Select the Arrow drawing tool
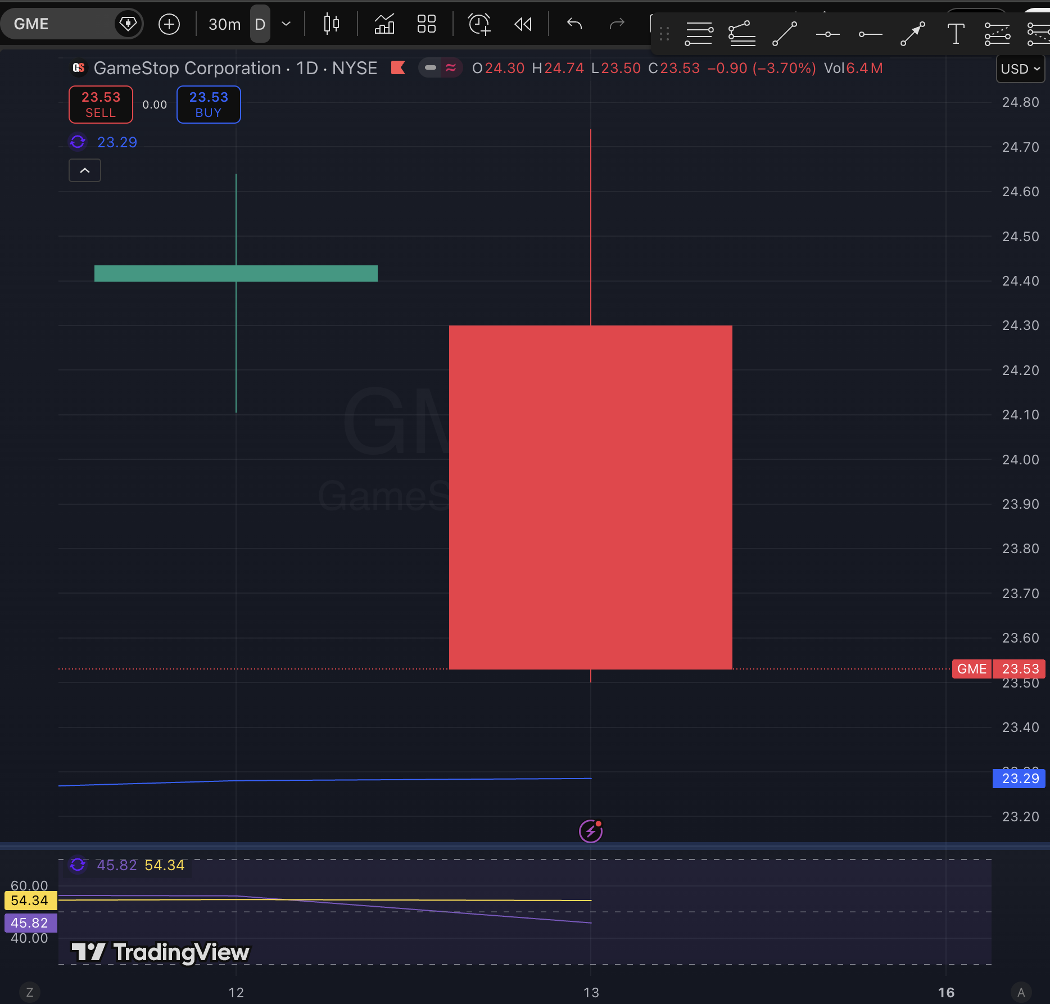Screen dimensions: 1050x1004 913,34
